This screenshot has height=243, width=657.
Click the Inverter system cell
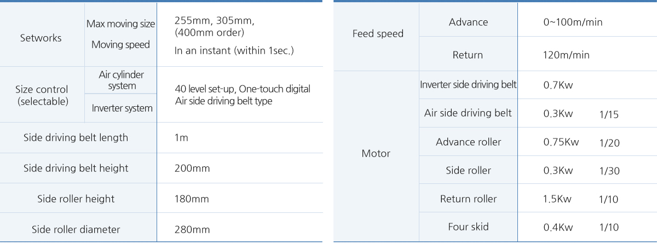[x=122, y=108]
